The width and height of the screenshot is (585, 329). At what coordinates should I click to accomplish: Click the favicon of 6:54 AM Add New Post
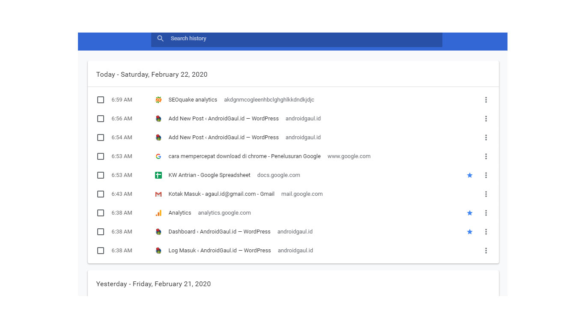(x=158, y=138)
